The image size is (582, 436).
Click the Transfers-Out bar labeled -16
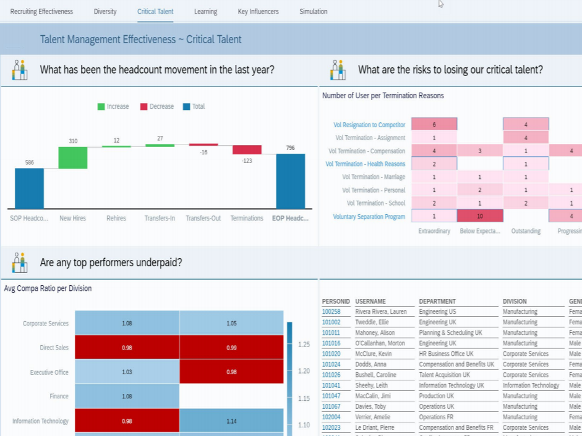203,145
